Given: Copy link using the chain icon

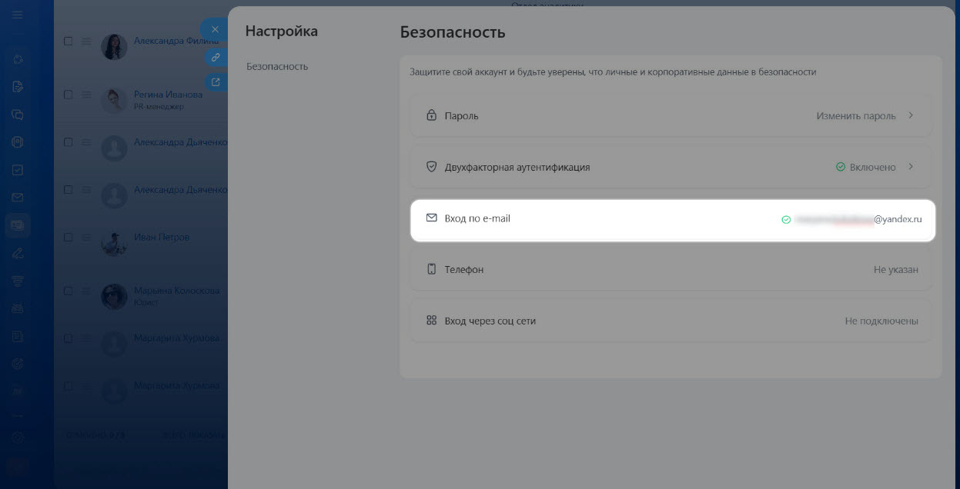Looking at the screenshot, I should pos(216,57).
